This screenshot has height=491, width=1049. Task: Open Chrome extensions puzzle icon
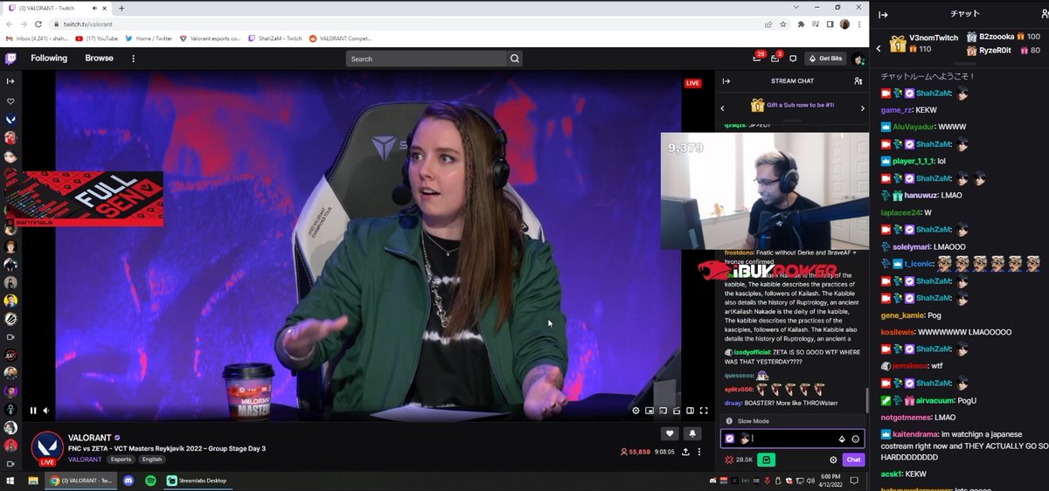pos(801,24)
